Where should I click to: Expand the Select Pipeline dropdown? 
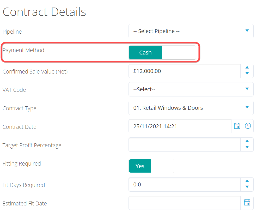coord(191,31)
